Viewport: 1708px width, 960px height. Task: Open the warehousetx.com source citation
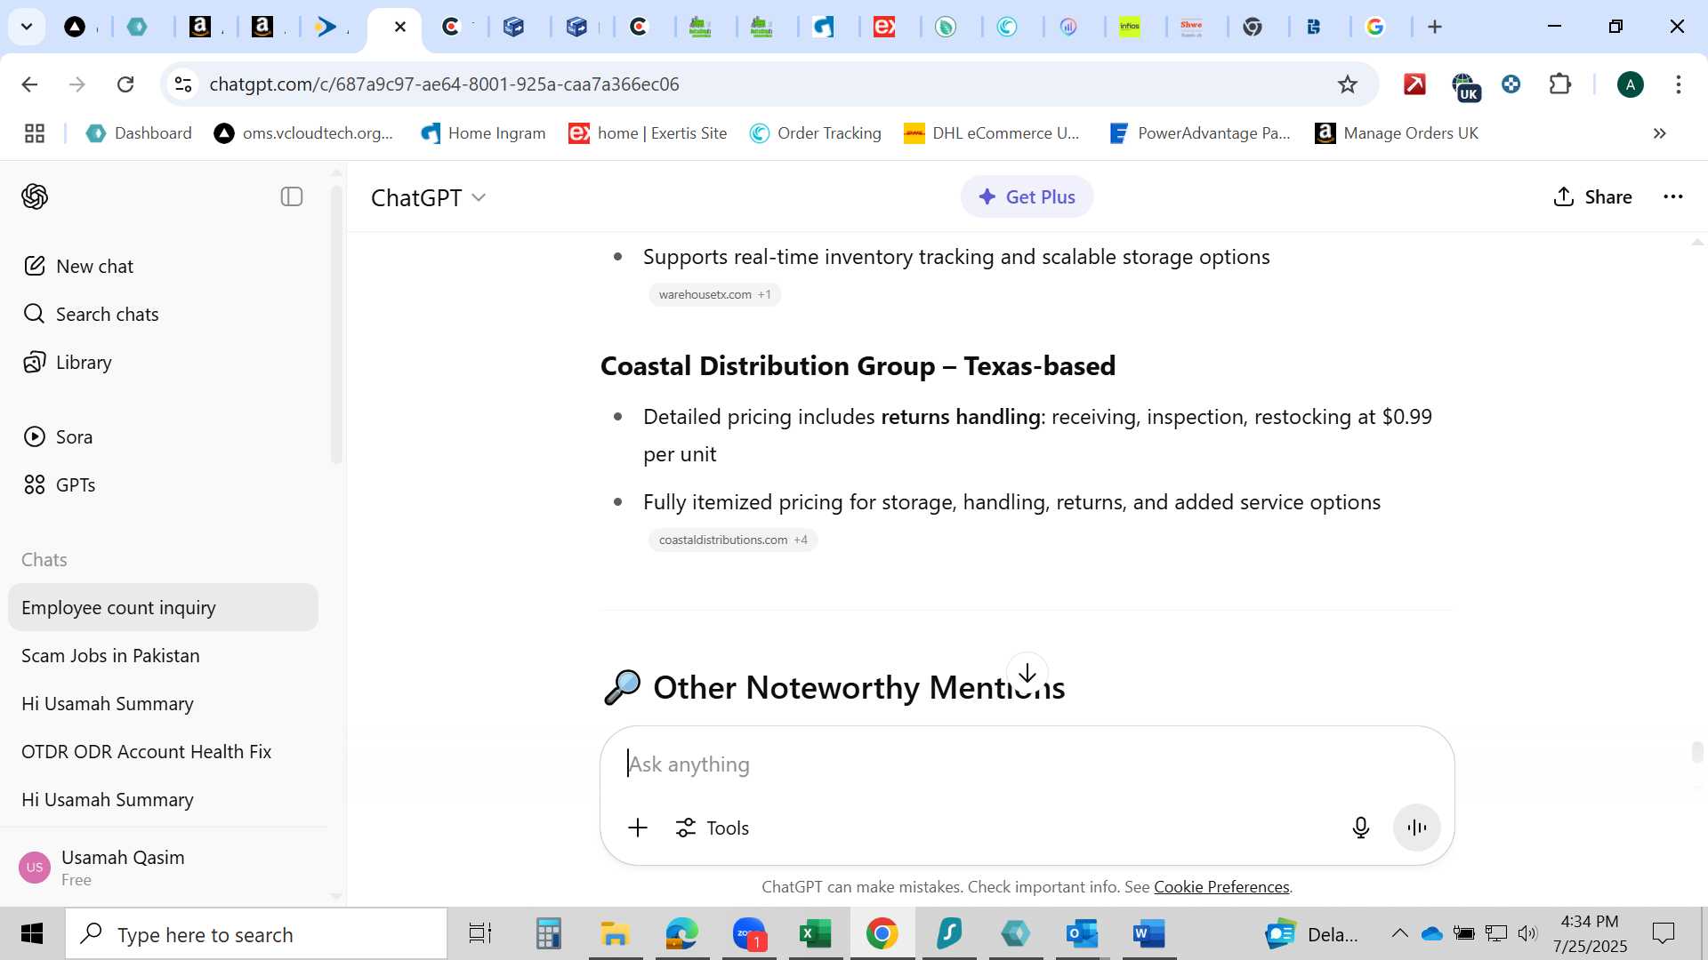coord(714,294)
